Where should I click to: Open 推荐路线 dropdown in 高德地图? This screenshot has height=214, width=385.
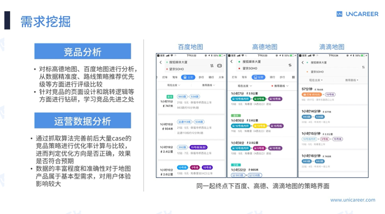pyautogui.click(x=280, y=86)
